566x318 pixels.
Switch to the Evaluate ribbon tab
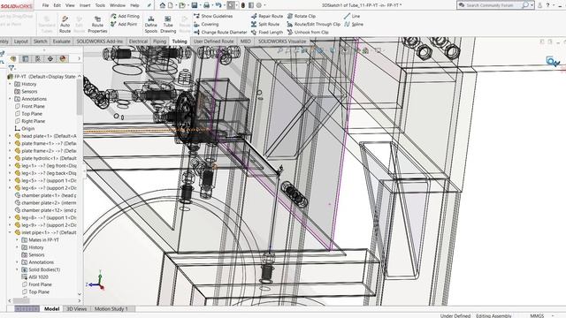[61, 42]
